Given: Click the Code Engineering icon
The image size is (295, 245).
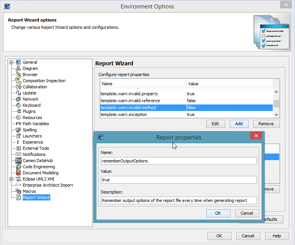Looking at the screenshot, I should tap(18, 167).
